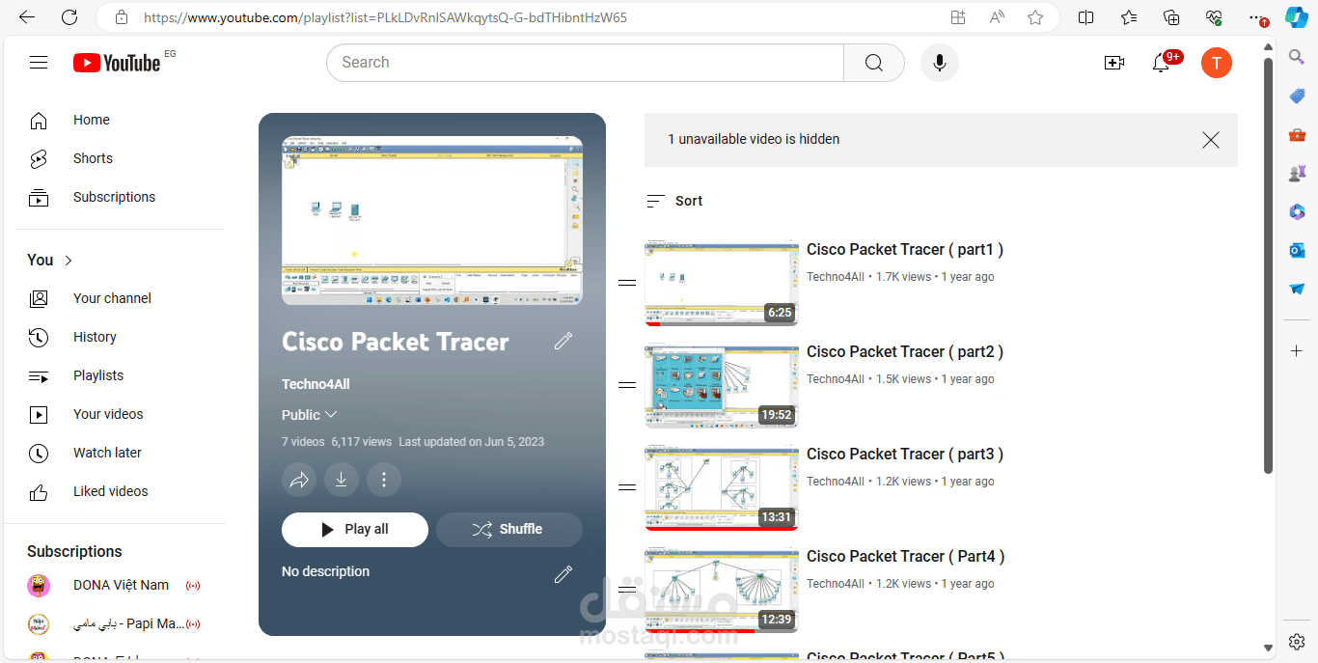Click scrollbar down arrow

coord(1269,649)
